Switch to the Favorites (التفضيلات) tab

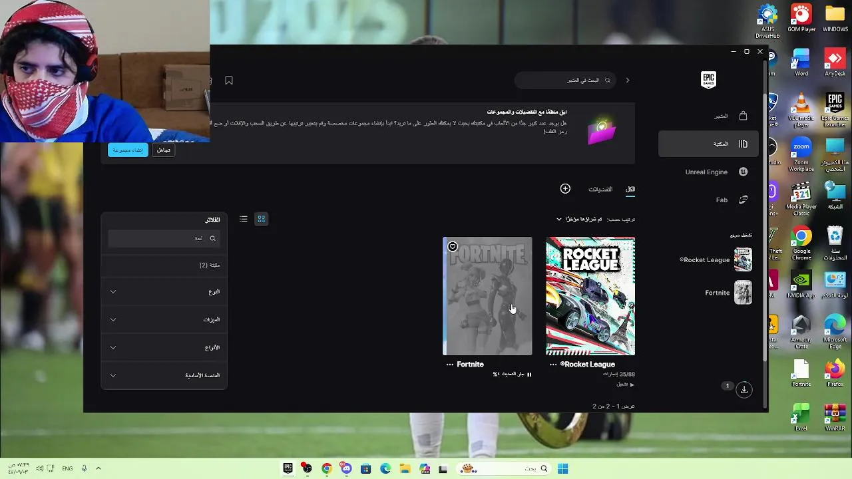tap(600, 190)
